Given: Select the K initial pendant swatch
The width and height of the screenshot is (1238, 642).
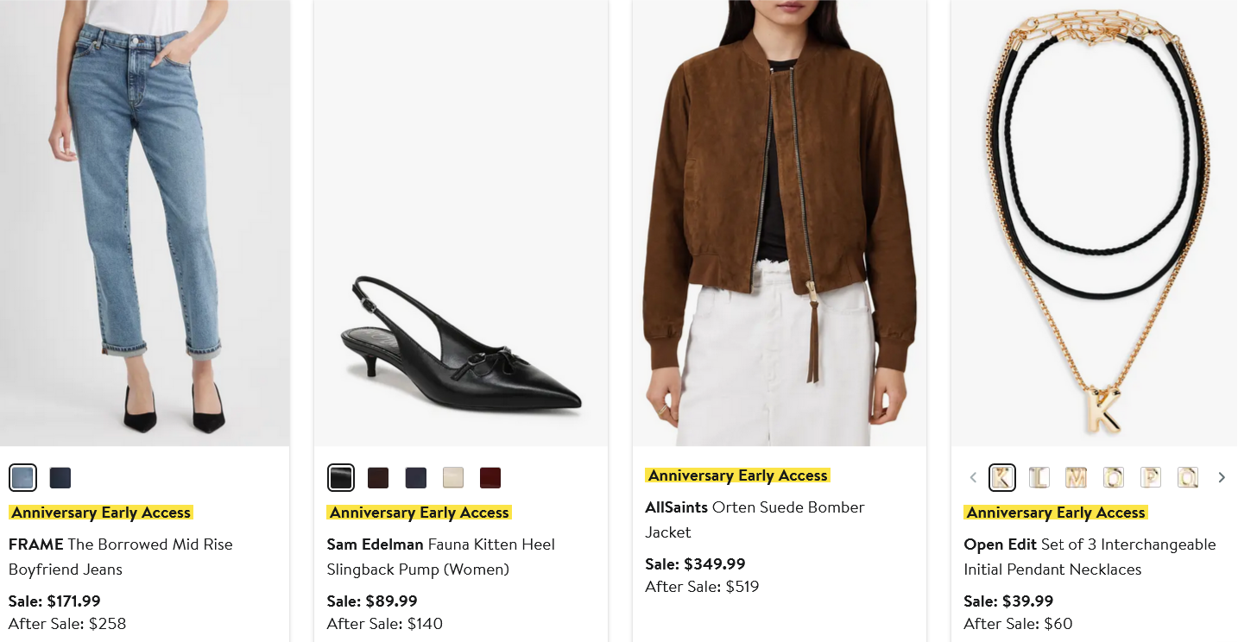Looking at the screenshot, I should pos(1002,477).
